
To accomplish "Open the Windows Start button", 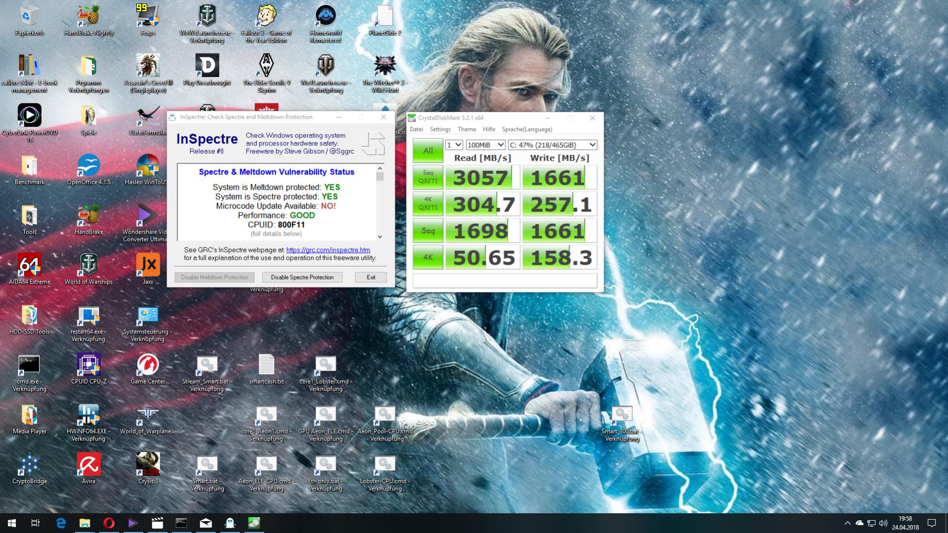I will 12,523.
